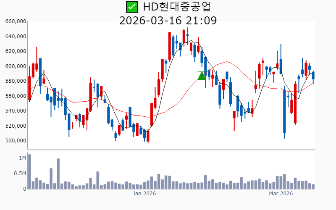Select the Mar 2026 date axis label
This screenshot has height=210, width=336.
tap(281, 194)
